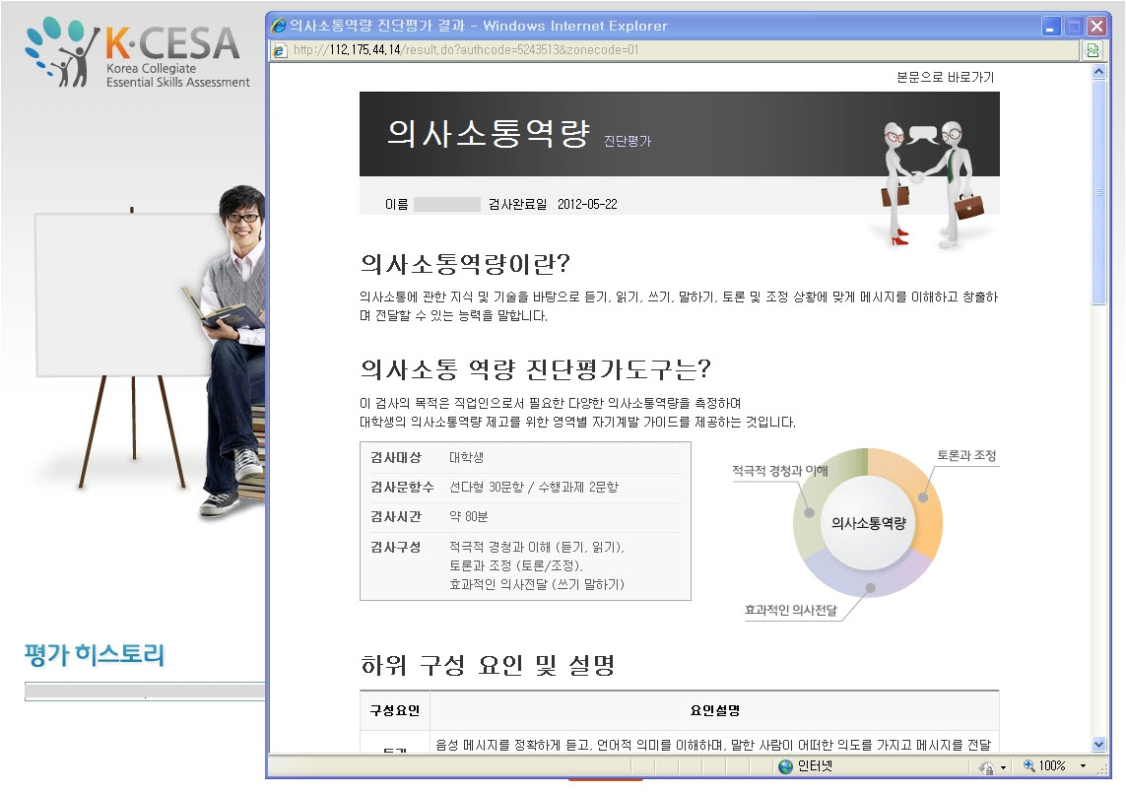Click the '검사대상' row label
Viewport: 1126px width, 792px height.
tap(396, 457)
